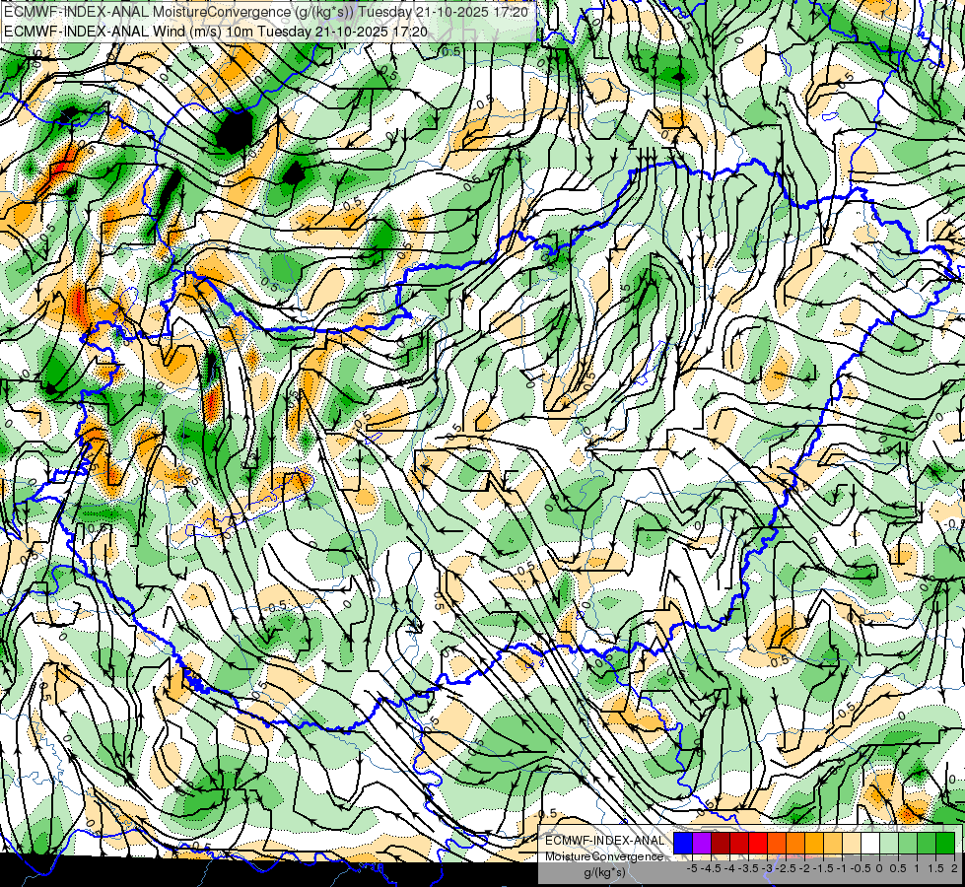This screenshot has height=887, width=965.
Task: Click the legend tick value -4.5
Action: 712,868
